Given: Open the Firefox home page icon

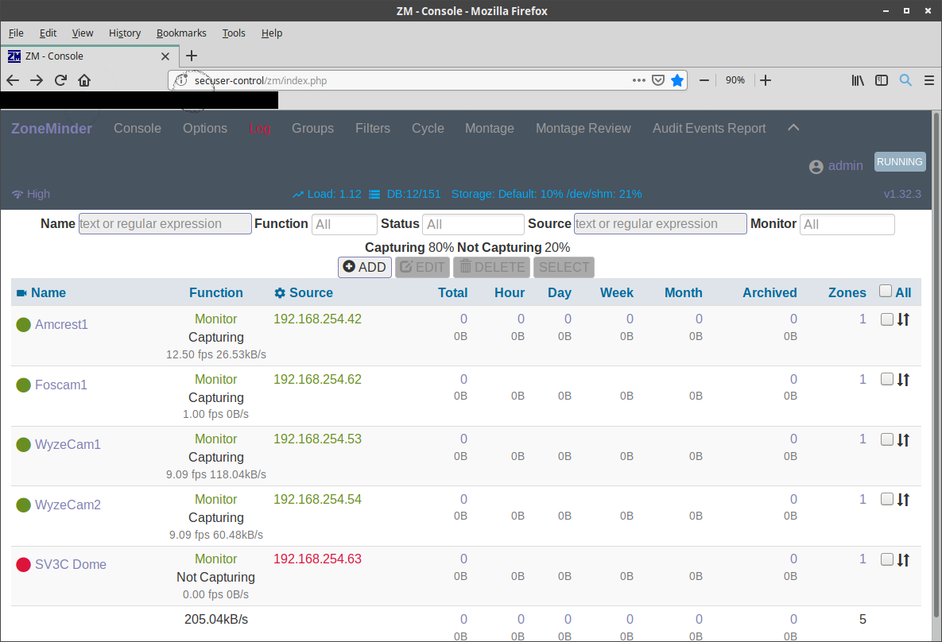Looking at the screenshot, I should pos(84,80).
